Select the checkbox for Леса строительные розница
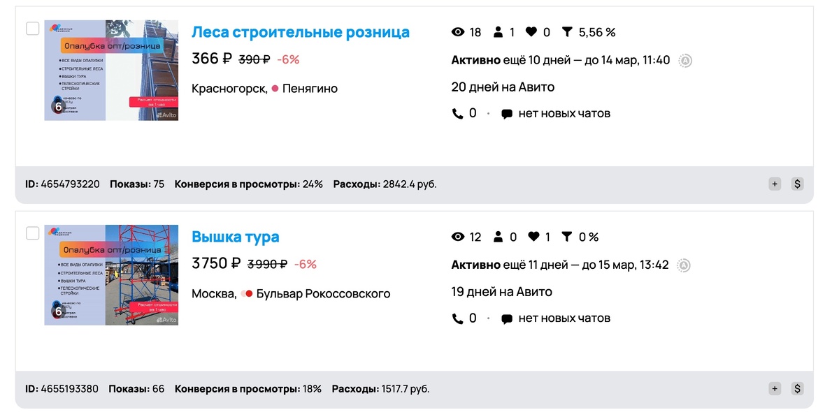Viewport: 839px width, 412px height. point(31,28)
